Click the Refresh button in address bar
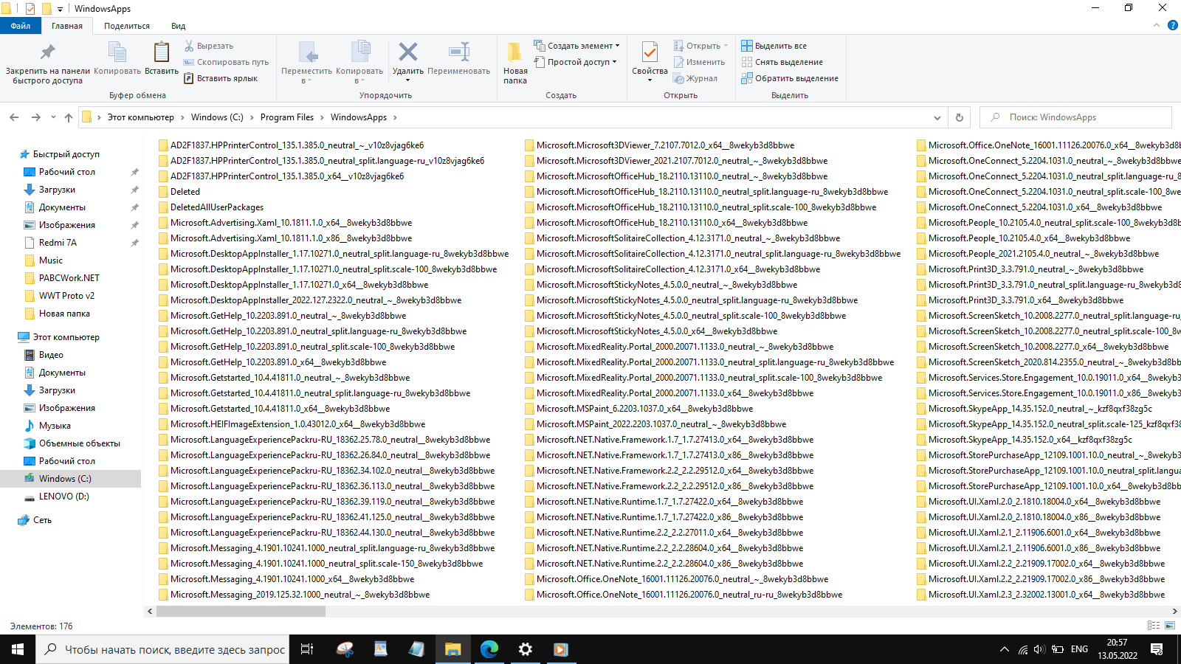The image size is (1181, 664). 959,117
